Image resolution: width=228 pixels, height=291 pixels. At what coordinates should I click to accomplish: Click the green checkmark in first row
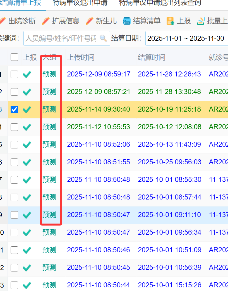(27, 74)
